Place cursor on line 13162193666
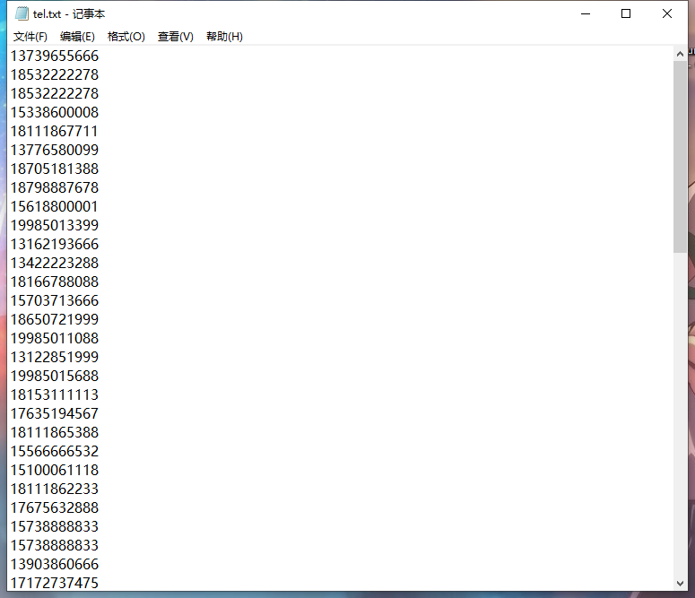 click(x=55, y=245)
